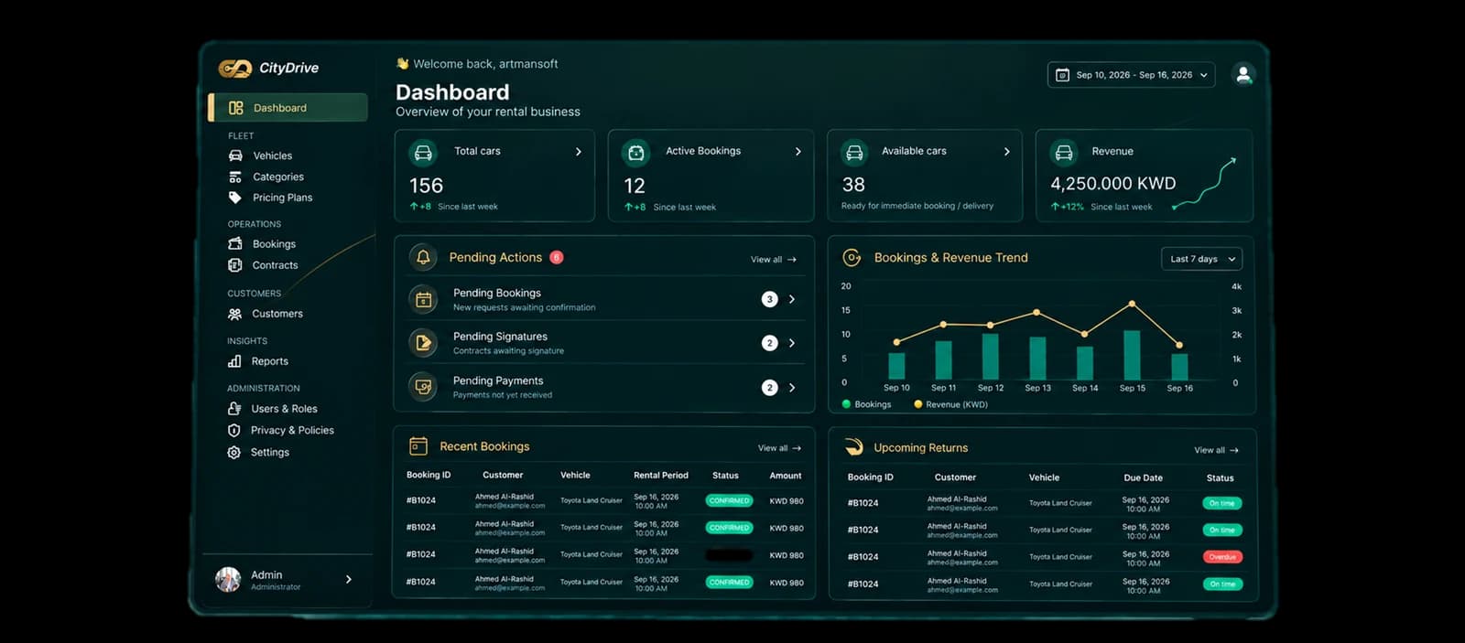Click the Rental Period column header
Image resolution: width=1465 pixels, height=643 pixels.
[661, 476]
